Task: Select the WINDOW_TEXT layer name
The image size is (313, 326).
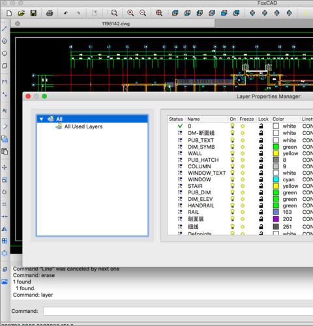Action: click(x=207, y=173)
